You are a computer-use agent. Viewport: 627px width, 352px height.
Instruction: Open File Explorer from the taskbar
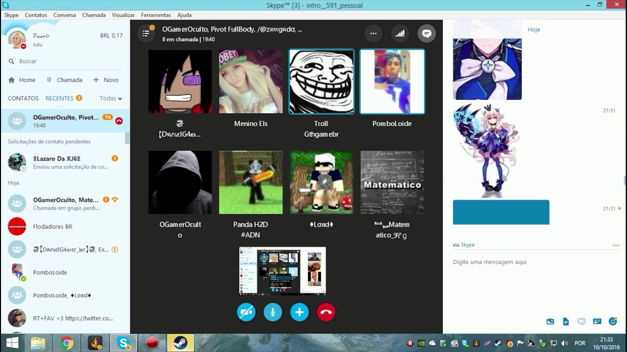point(38,343)
